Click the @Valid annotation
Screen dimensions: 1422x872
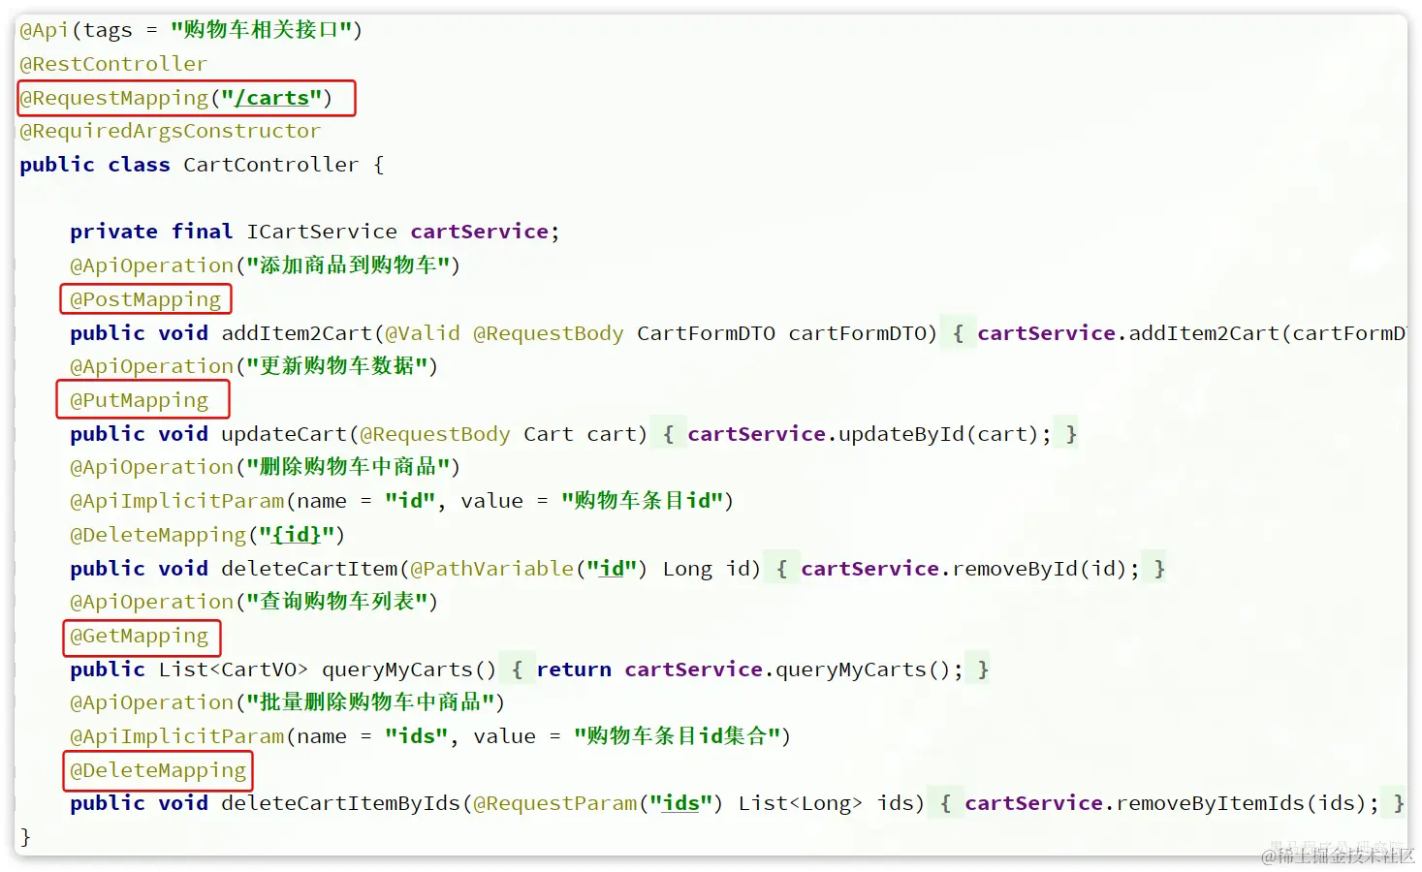423,333
